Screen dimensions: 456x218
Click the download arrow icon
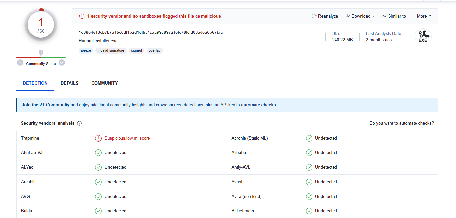[347, 16]
